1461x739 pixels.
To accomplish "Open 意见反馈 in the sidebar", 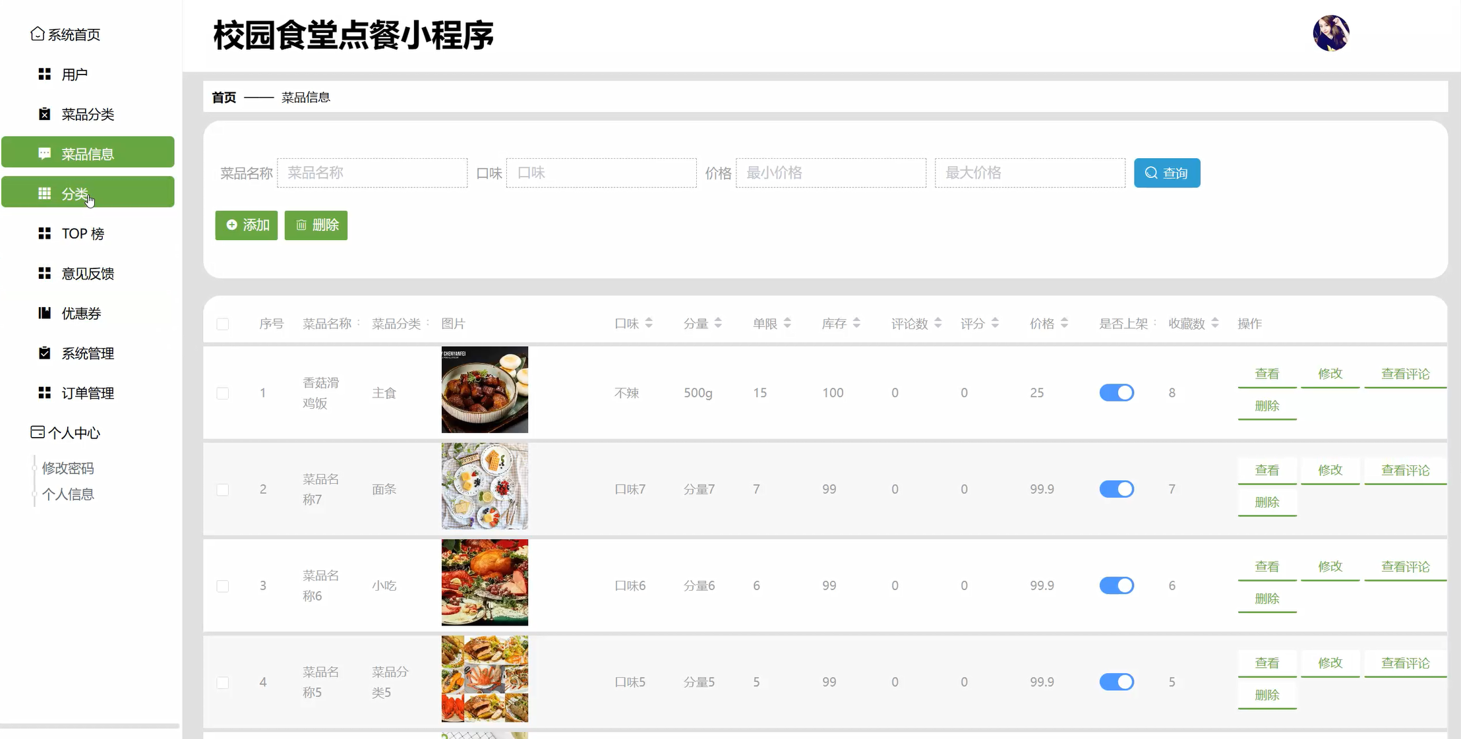I will [88, 273].
